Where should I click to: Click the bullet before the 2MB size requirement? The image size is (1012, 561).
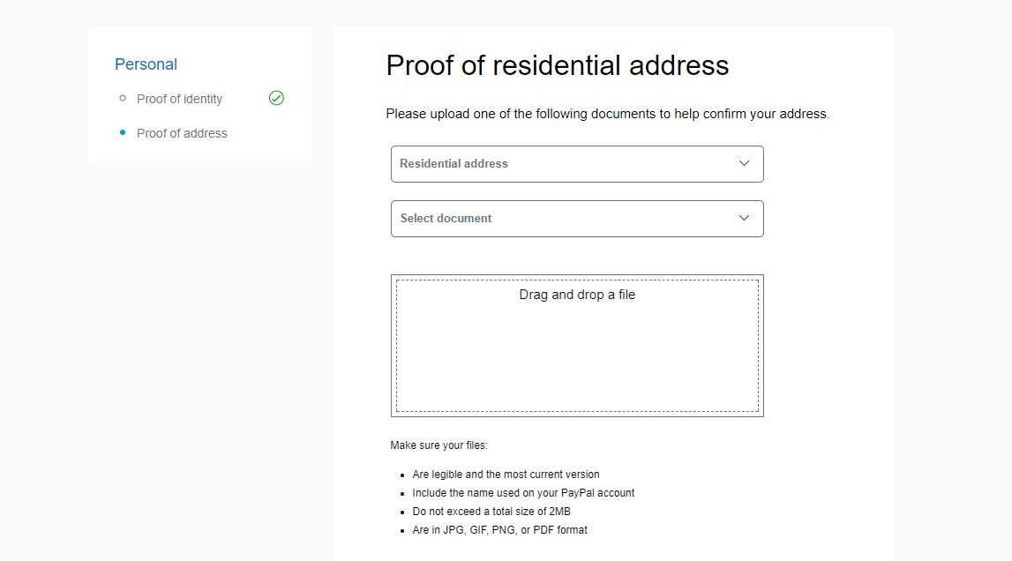(x=402, y=512)
